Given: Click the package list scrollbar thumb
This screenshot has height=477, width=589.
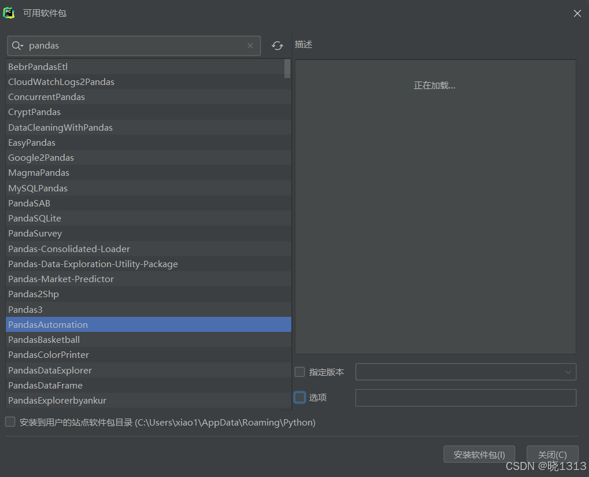Looking at the screenshot, I should 287,68.
